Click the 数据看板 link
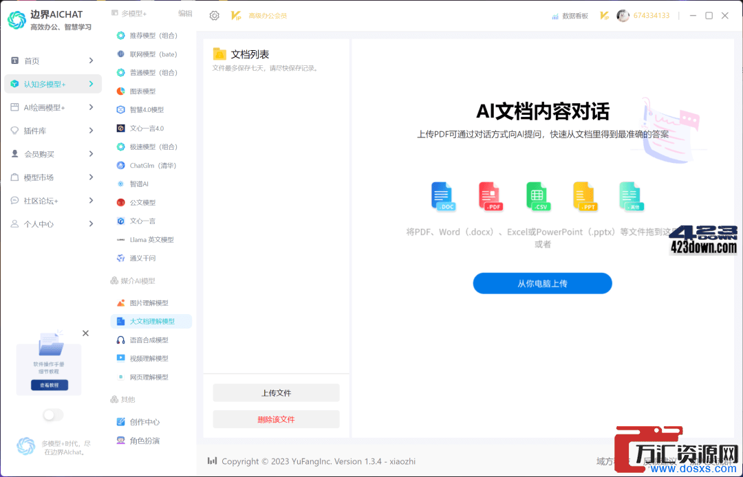The image size is (743, 477). pyautogui.click(x=575, y=16)
